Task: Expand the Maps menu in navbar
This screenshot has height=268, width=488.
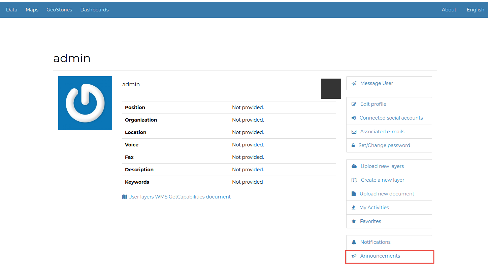Action: [32, 10]
